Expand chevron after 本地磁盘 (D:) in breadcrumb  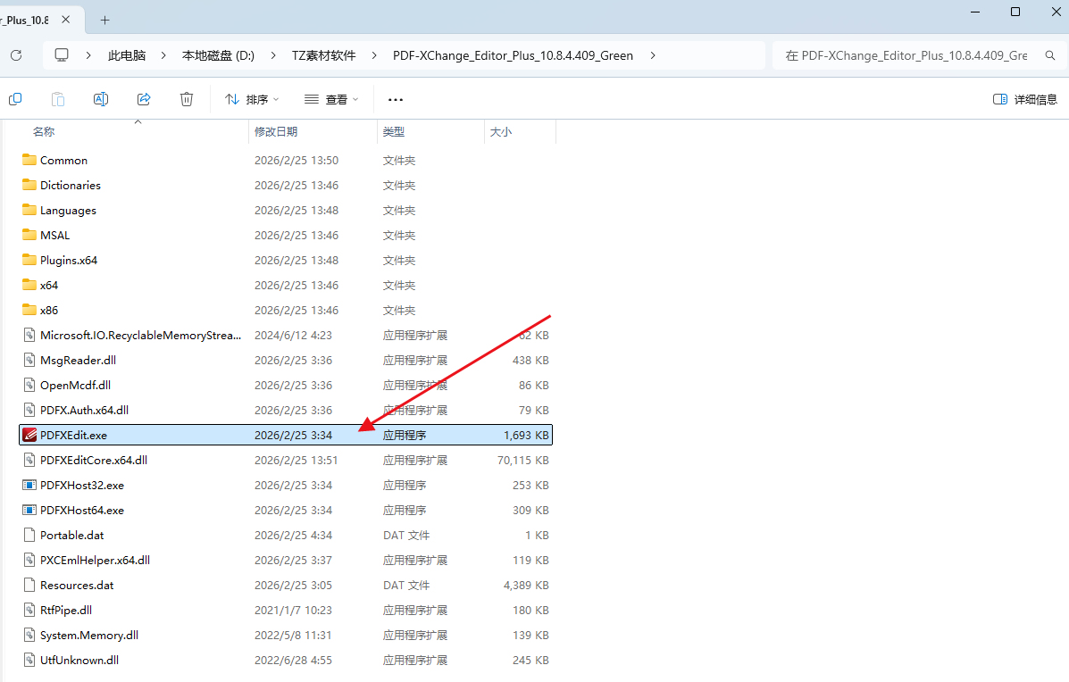click(273, 55)
